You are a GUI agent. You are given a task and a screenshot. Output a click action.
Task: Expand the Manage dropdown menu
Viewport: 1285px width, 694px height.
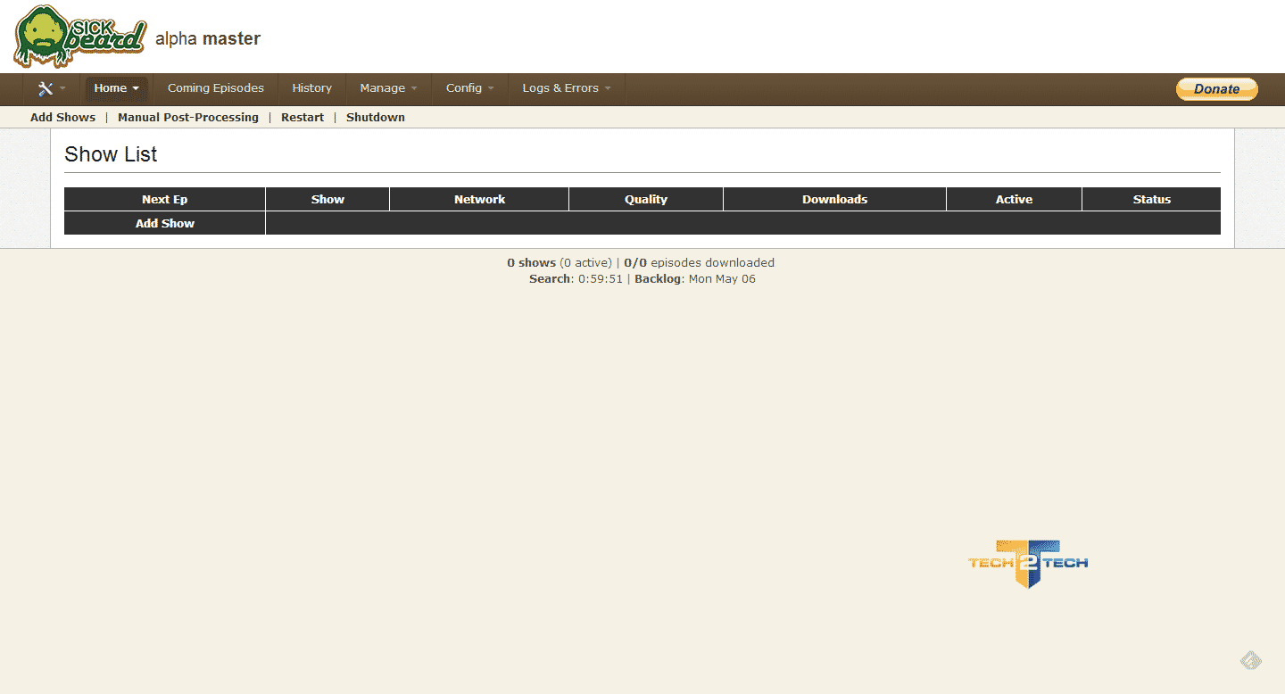388,88
